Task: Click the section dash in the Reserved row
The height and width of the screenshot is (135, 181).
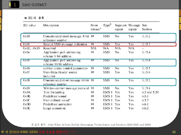Action: coord(143,48)
